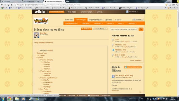This screenshot has width=179, height=101.
Task: Expand Capitaines submenu
Action: tap(86, 24)
